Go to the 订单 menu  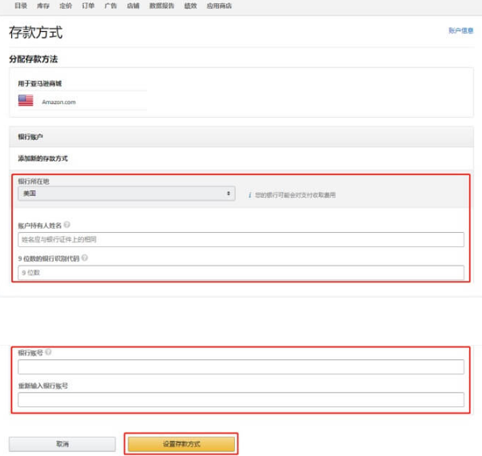pyautogui.click(x=88, y=5)
